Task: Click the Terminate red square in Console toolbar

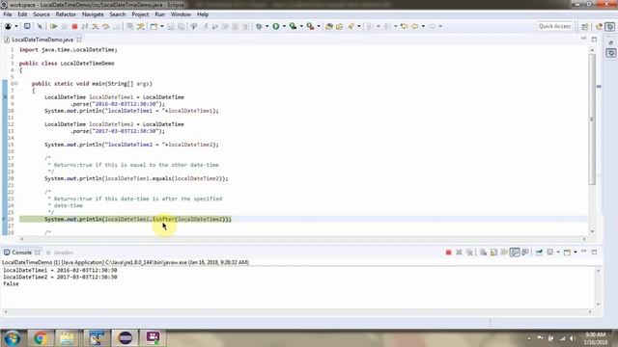Action: point(448,253)
